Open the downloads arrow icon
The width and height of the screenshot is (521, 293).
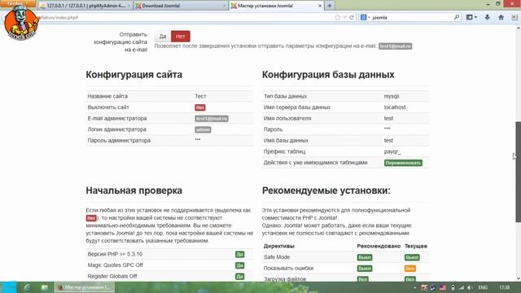(x=487, y=17)
